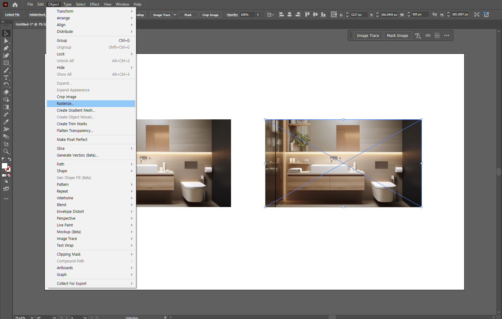Screen dimensions: 502x319
Task: Select the Type tool
Action: click(6, 78)
